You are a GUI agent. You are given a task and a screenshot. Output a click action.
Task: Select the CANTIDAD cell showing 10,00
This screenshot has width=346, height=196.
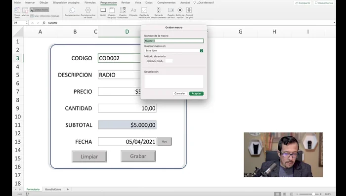127,108
